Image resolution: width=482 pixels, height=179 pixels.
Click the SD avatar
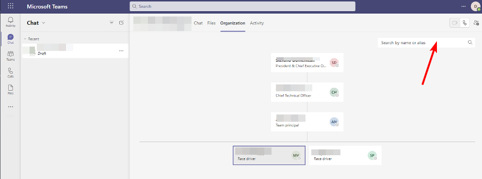coord(334,63)
